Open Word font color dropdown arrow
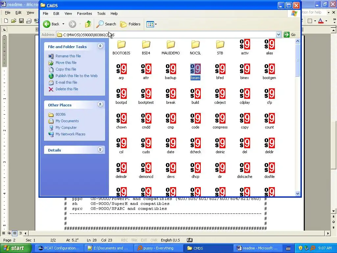This screenshot has width=337, height=253. 326,21
